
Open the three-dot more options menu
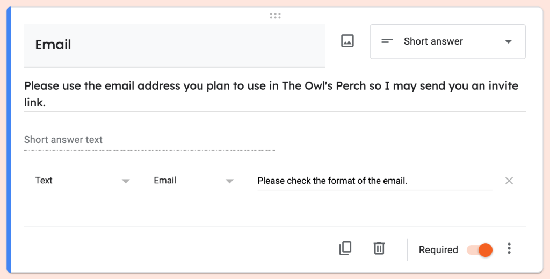click(509, 249)
